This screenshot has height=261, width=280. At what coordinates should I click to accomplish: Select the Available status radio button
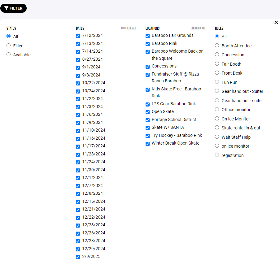tap(9, 54)
